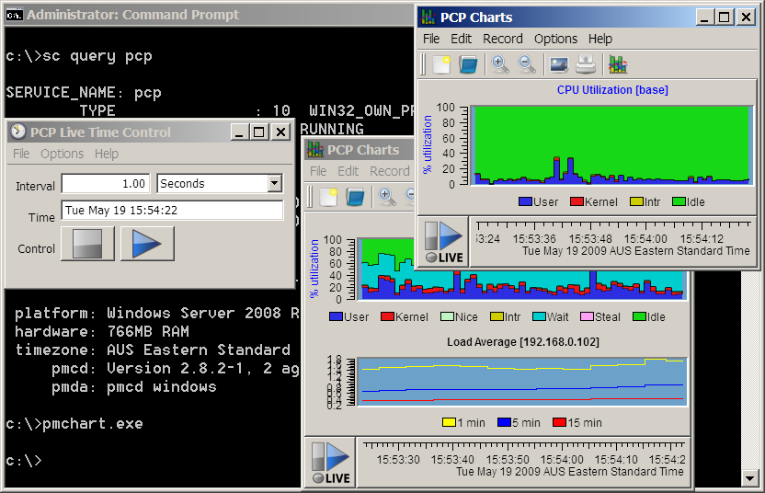
Task: Click Stop button in PCP Live Time Control
Action: pyautogui.click(x=87, y=244)
